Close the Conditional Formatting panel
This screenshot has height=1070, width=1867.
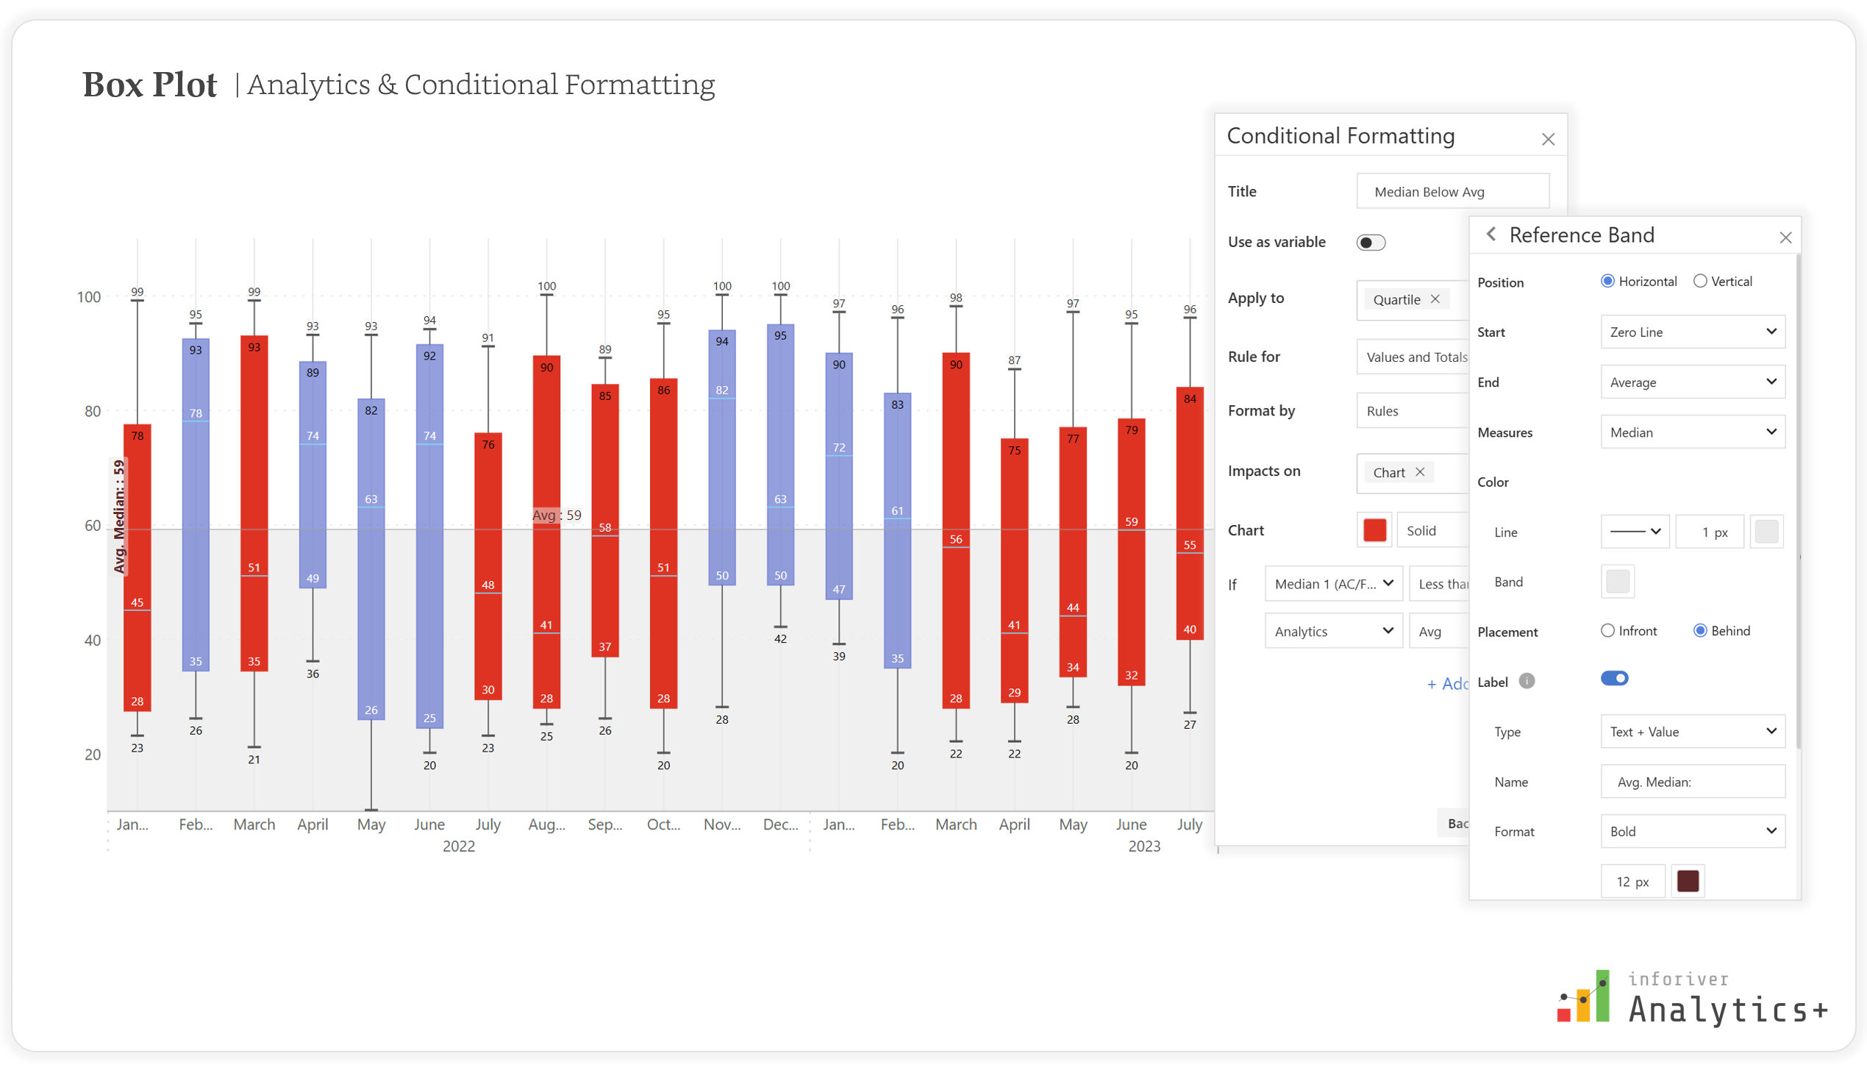tap(1548, 139)
